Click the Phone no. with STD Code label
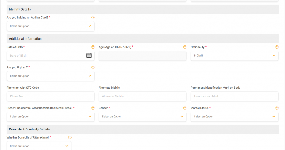The width and height of the screenshot is (285, 150). (23, 88)
